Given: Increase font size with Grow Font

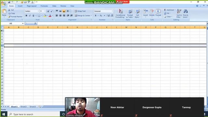Looking at the screenshot, I should tap(48, 11).
